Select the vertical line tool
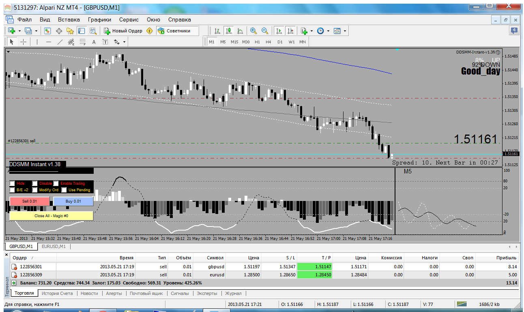The image size is (524, 312). 37,42
